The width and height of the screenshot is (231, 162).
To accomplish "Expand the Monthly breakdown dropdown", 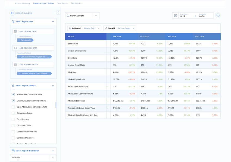I will coord(53,158).
